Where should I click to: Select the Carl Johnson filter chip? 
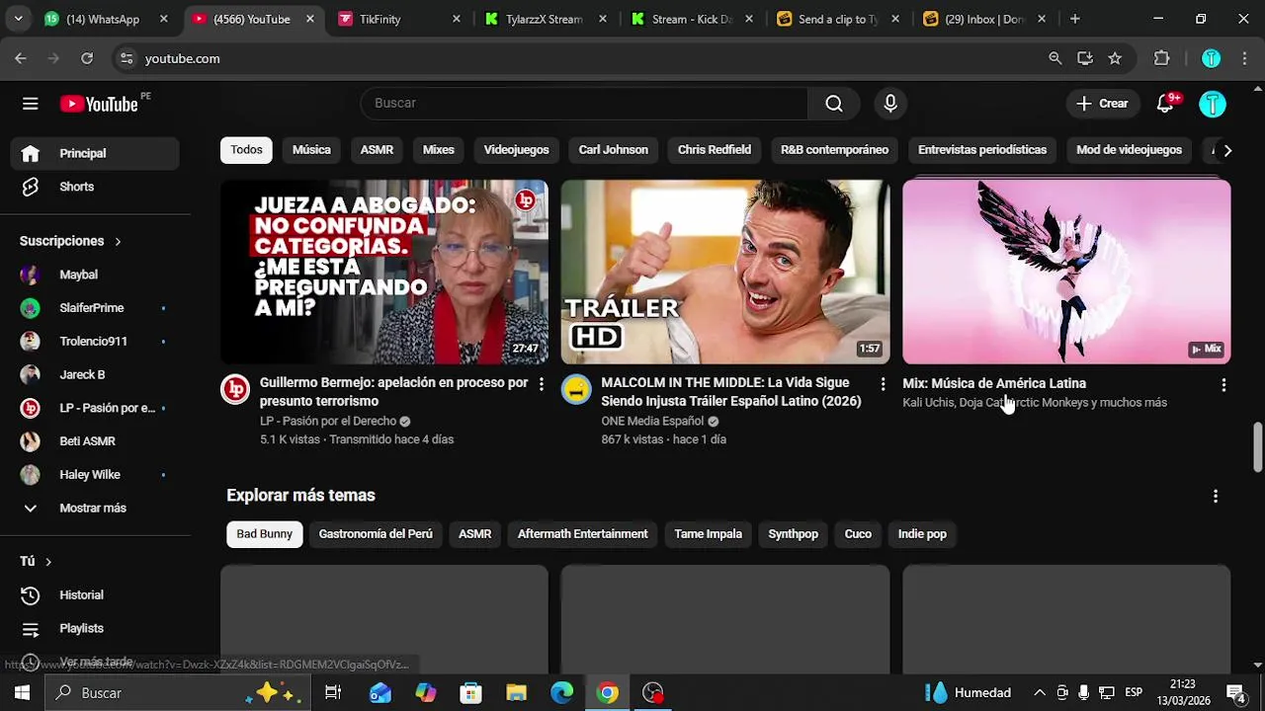[x=613, y=150]
